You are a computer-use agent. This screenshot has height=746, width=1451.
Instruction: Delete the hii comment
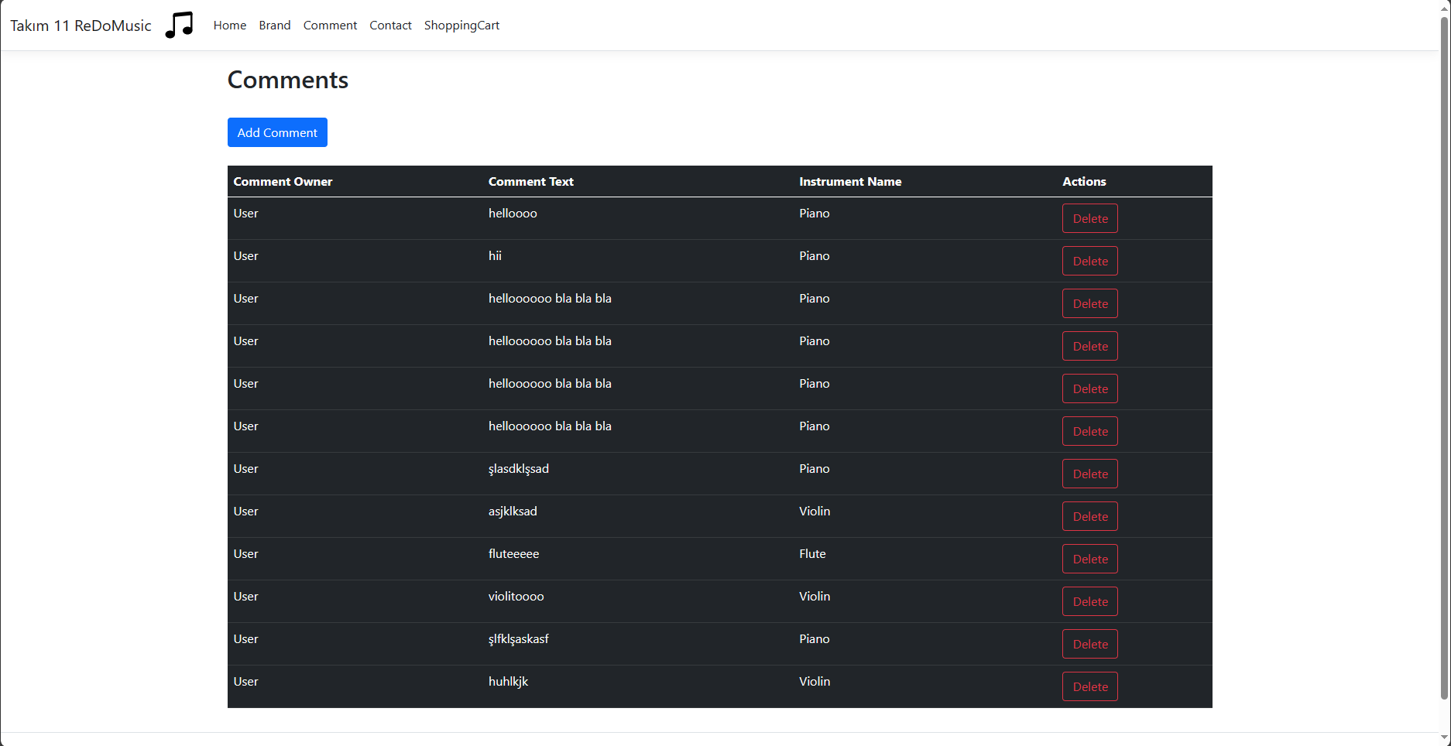(1089, 261)
